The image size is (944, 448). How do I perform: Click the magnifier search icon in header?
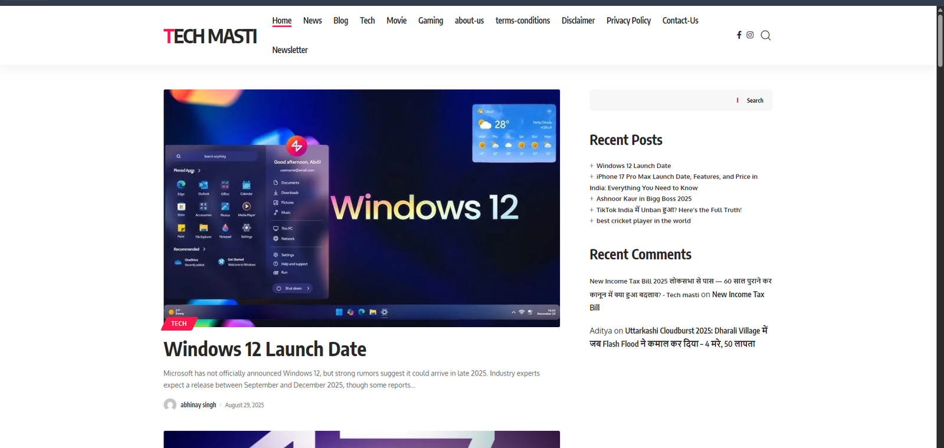tap(765, 35)
